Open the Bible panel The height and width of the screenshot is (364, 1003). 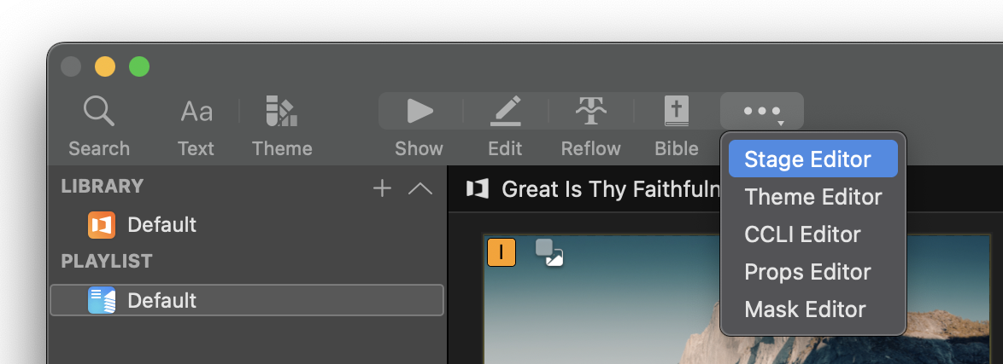click(x=677, y=112)
